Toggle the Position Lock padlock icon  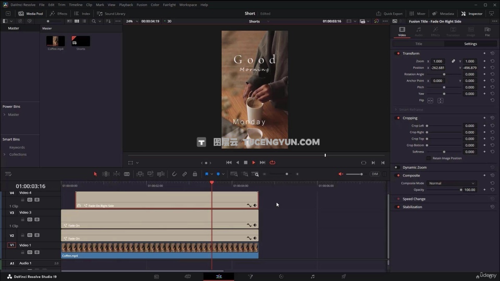point(195,174)
